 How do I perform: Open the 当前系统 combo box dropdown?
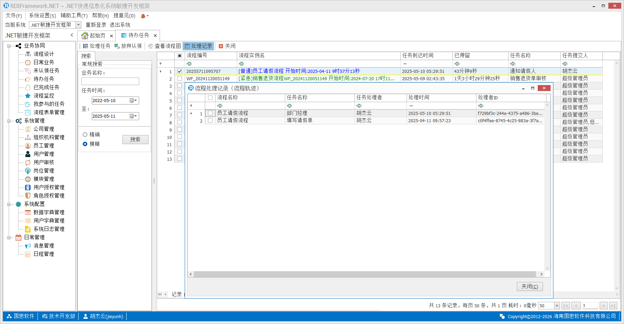(x=78, y=25)
